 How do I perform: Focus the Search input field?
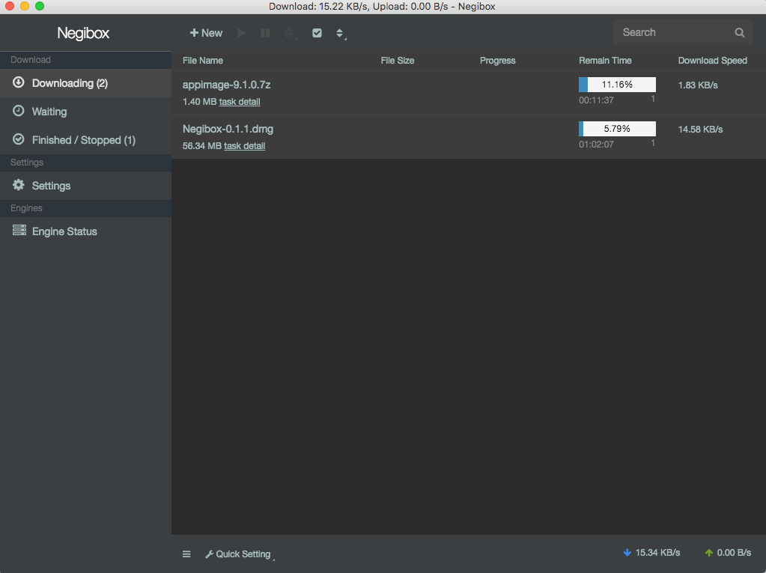coord(682,32)
